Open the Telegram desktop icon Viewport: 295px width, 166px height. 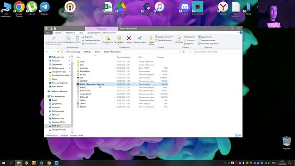tap(45, 8)
